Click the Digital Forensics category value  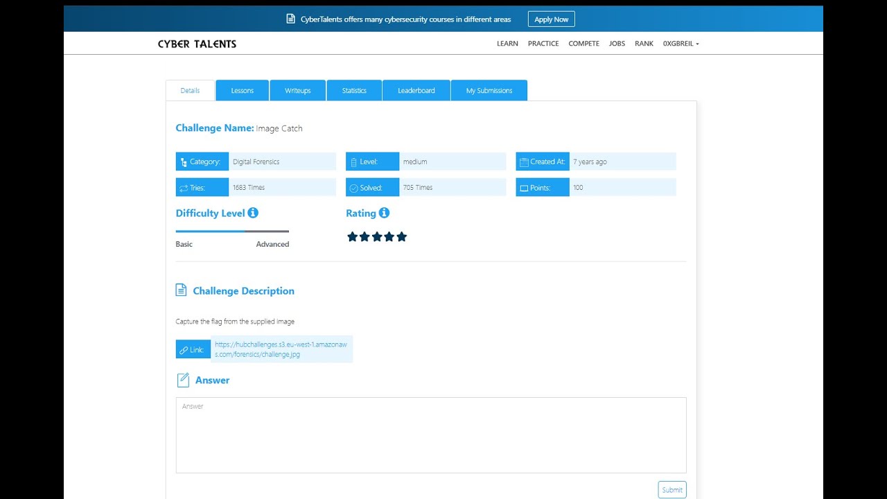(256, 162)
